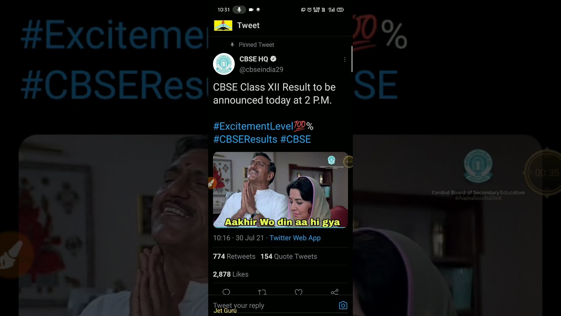This screenshot has height=316, width=561.
Task: Open the CBSE HQ profile avatar
Action: 224,64
